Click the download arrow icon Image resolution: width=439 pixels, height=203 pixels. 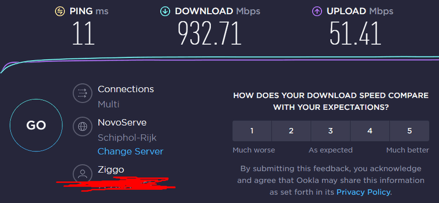point(165,11)
